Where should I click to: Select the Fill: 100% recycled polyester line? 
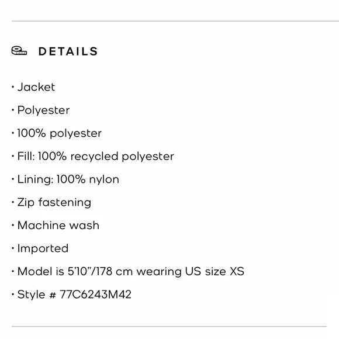point(95,156)
